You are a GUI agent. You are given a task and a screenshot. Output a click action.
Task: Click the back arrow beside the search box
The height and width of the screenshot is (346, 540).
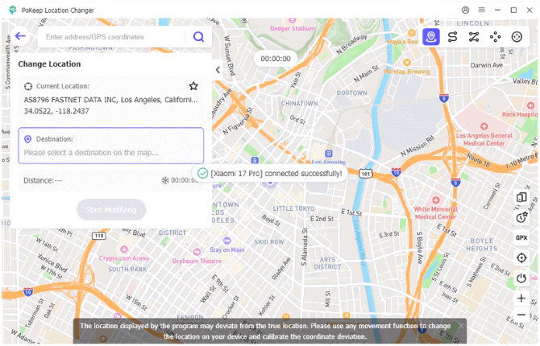(20, 35)
